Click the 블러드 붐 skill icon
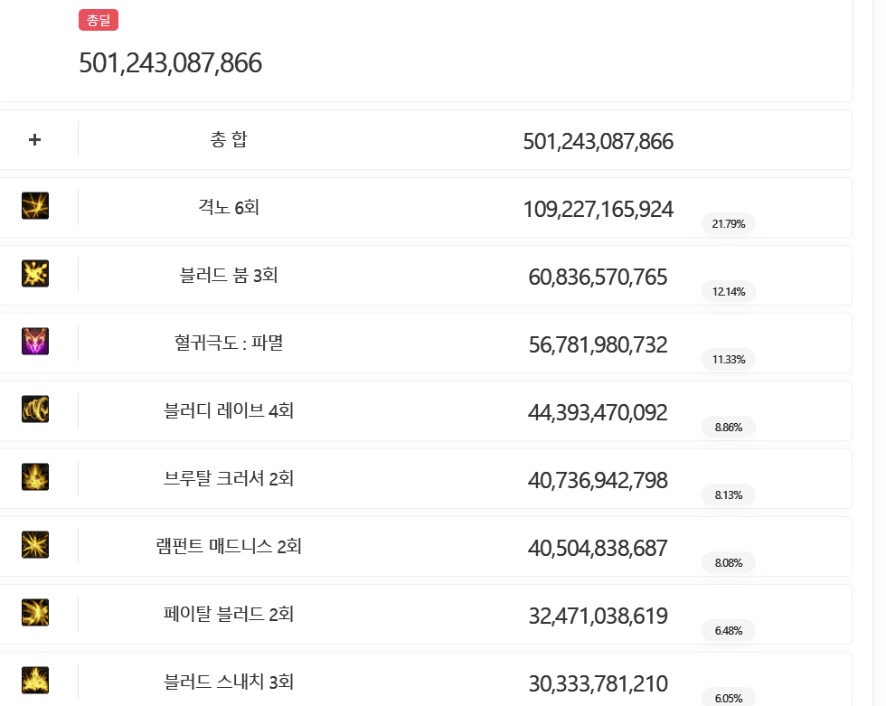This screenshot has width=886, height=706. [x=35, y=273]
